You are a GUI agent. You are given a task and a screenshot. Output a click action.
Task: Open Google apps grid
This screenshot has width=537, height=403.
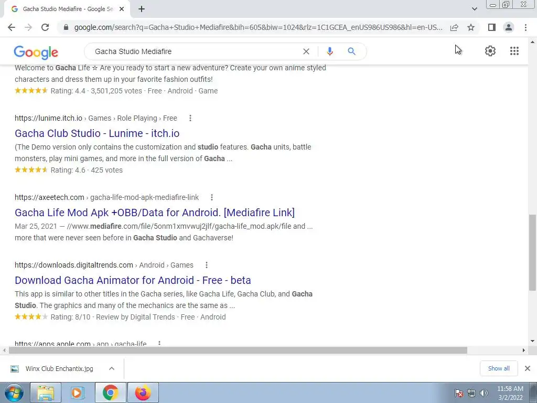click(x=514, y=51)
